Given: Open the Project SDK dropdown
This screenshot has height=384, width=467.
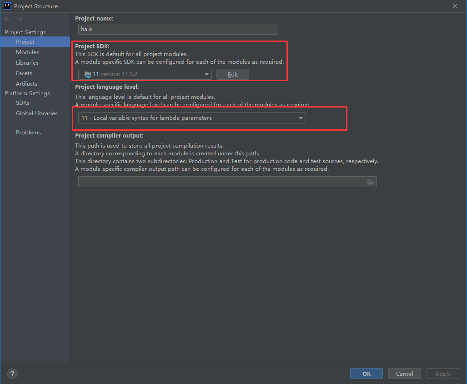Looking at the screenshot, I should [145, 74].
